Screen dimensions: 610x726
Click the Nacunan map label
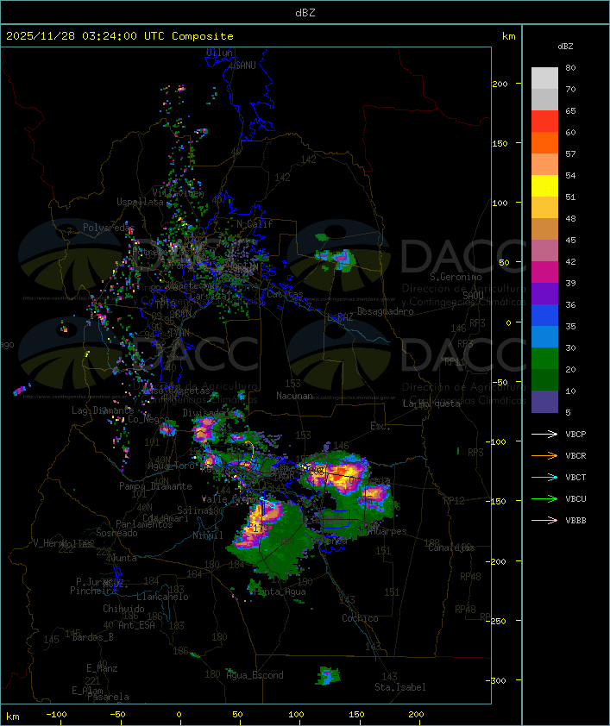pyautogui.click(x=294, y=396)
